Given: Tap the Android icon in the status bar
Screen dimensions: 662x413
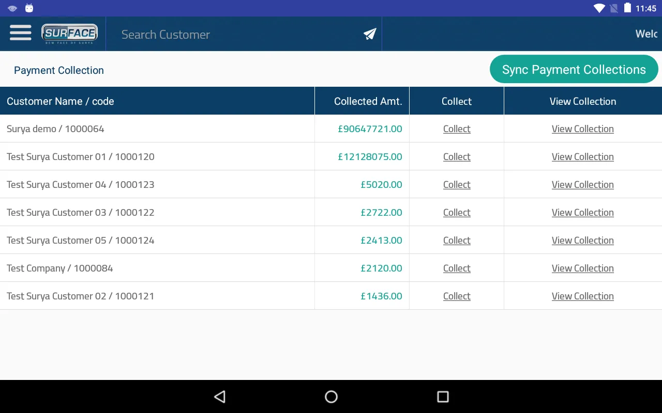Looking at the screenshot, I should [x=29, y=8].
